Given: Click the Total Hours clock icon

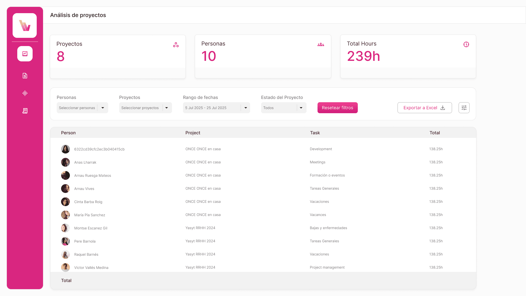Looking at the screenshot, I should tap(466, 44).
